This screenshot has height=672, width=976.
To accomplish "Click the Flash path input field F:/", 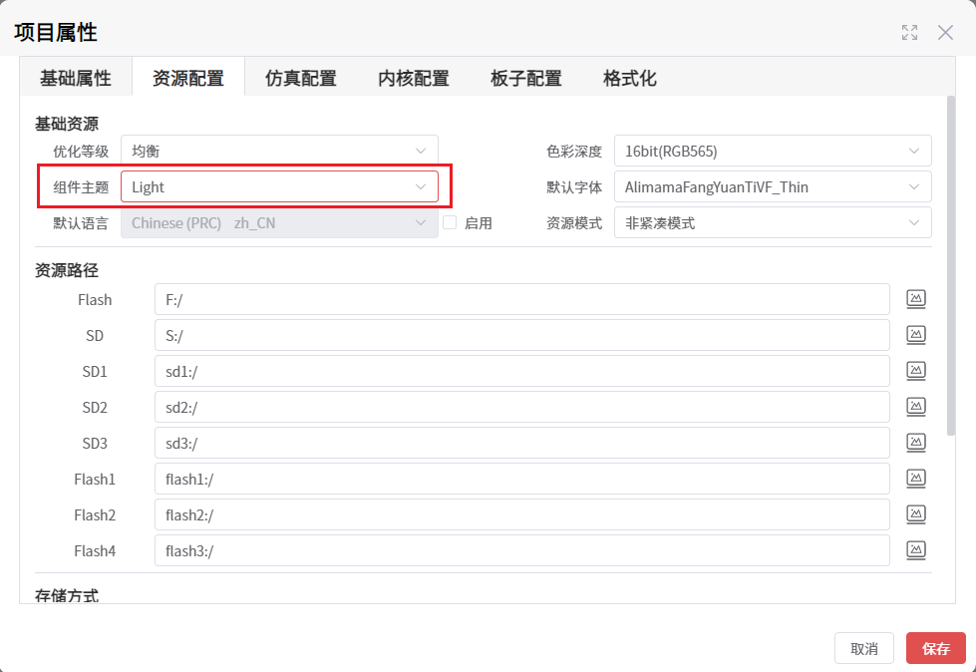I will click(521, 299).
